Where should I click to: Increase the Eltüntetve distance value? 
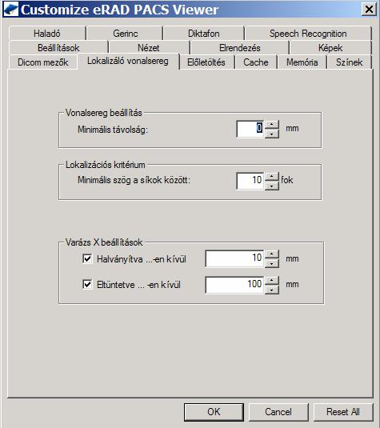272,280
